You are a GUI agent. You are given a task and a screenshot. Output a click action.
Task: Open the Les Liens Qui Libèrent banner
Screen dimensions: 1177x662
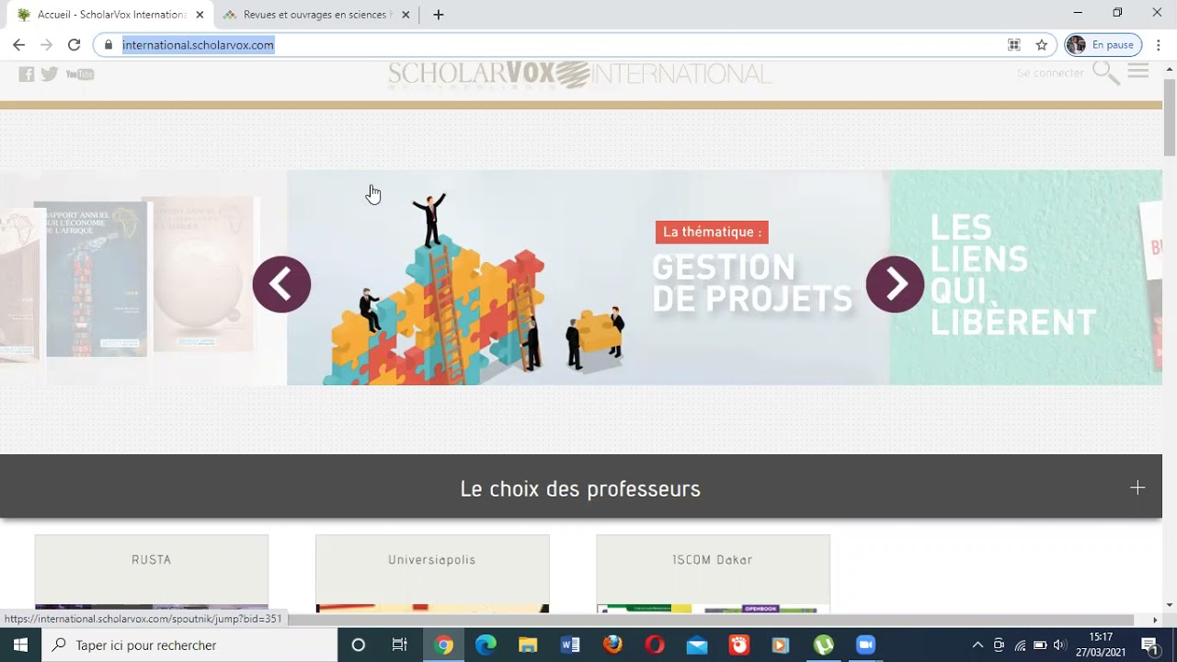pyautogui.click(x=1025, y=277)
